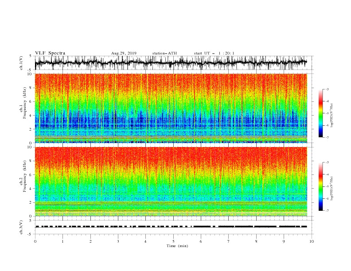Click the date 'Aug.28, 2019'
The height and width of the screenshot is (271, 351).
[124, 53]
